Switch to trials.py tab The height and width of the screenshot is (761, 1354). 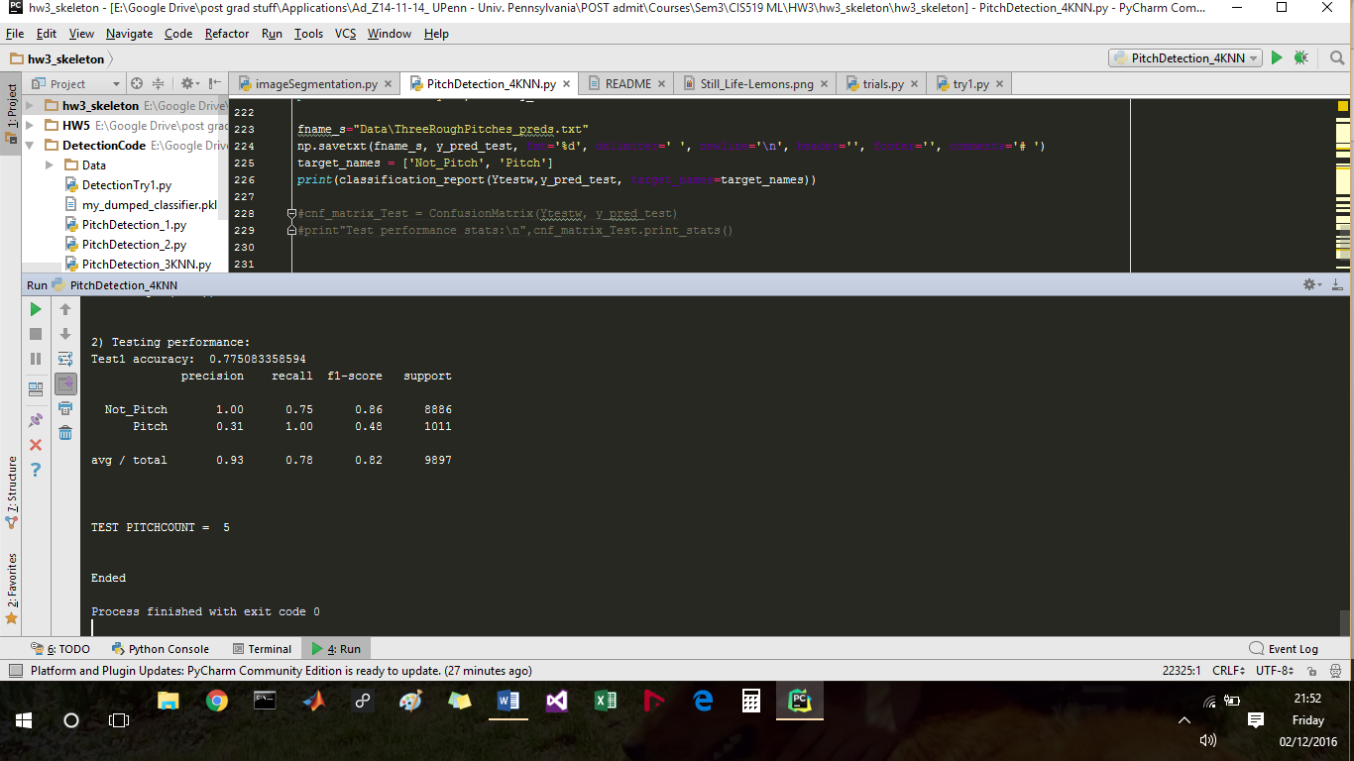click(882, 83)
